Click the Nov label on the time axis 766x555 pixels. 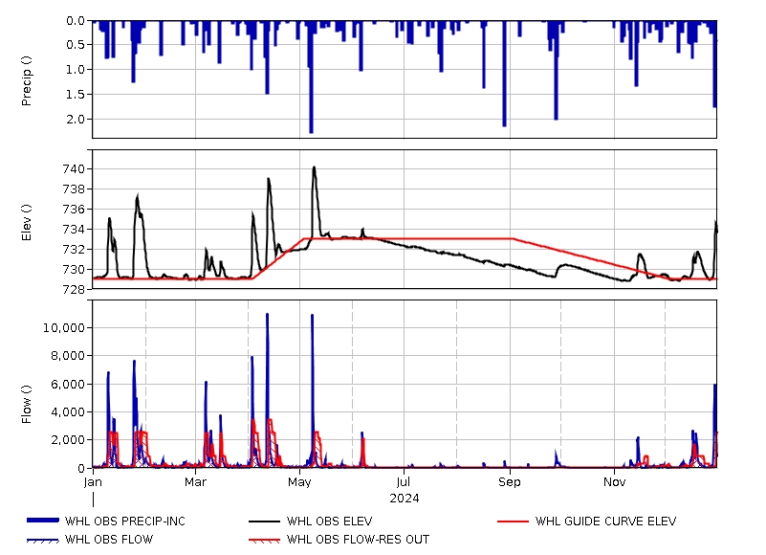615,482
